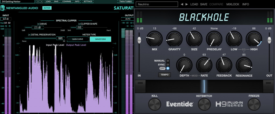Select OFF tempo mode LED

(168, 68)
